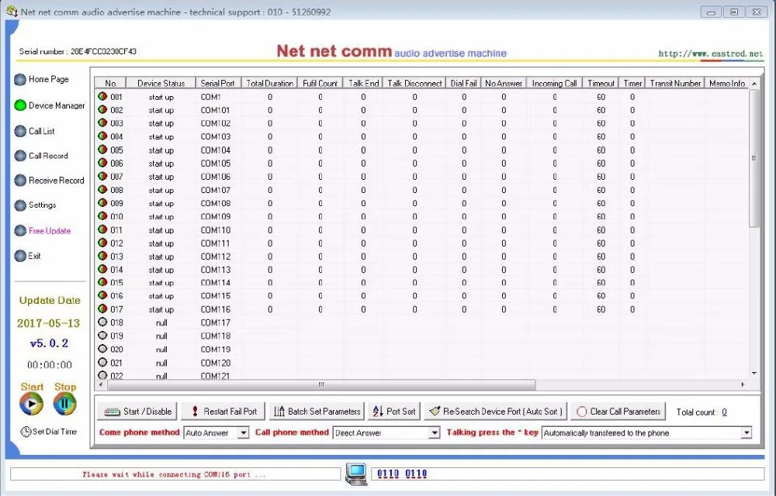This screenshot has height=496, width=776.
Task: Click the null status for device 019
Action: 161,336
